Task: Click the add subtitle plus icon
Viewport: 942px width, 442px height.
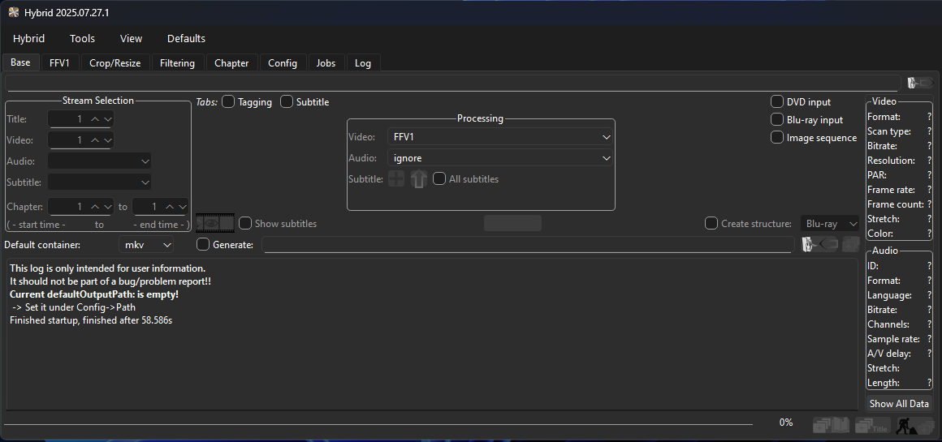Action: 396,179
